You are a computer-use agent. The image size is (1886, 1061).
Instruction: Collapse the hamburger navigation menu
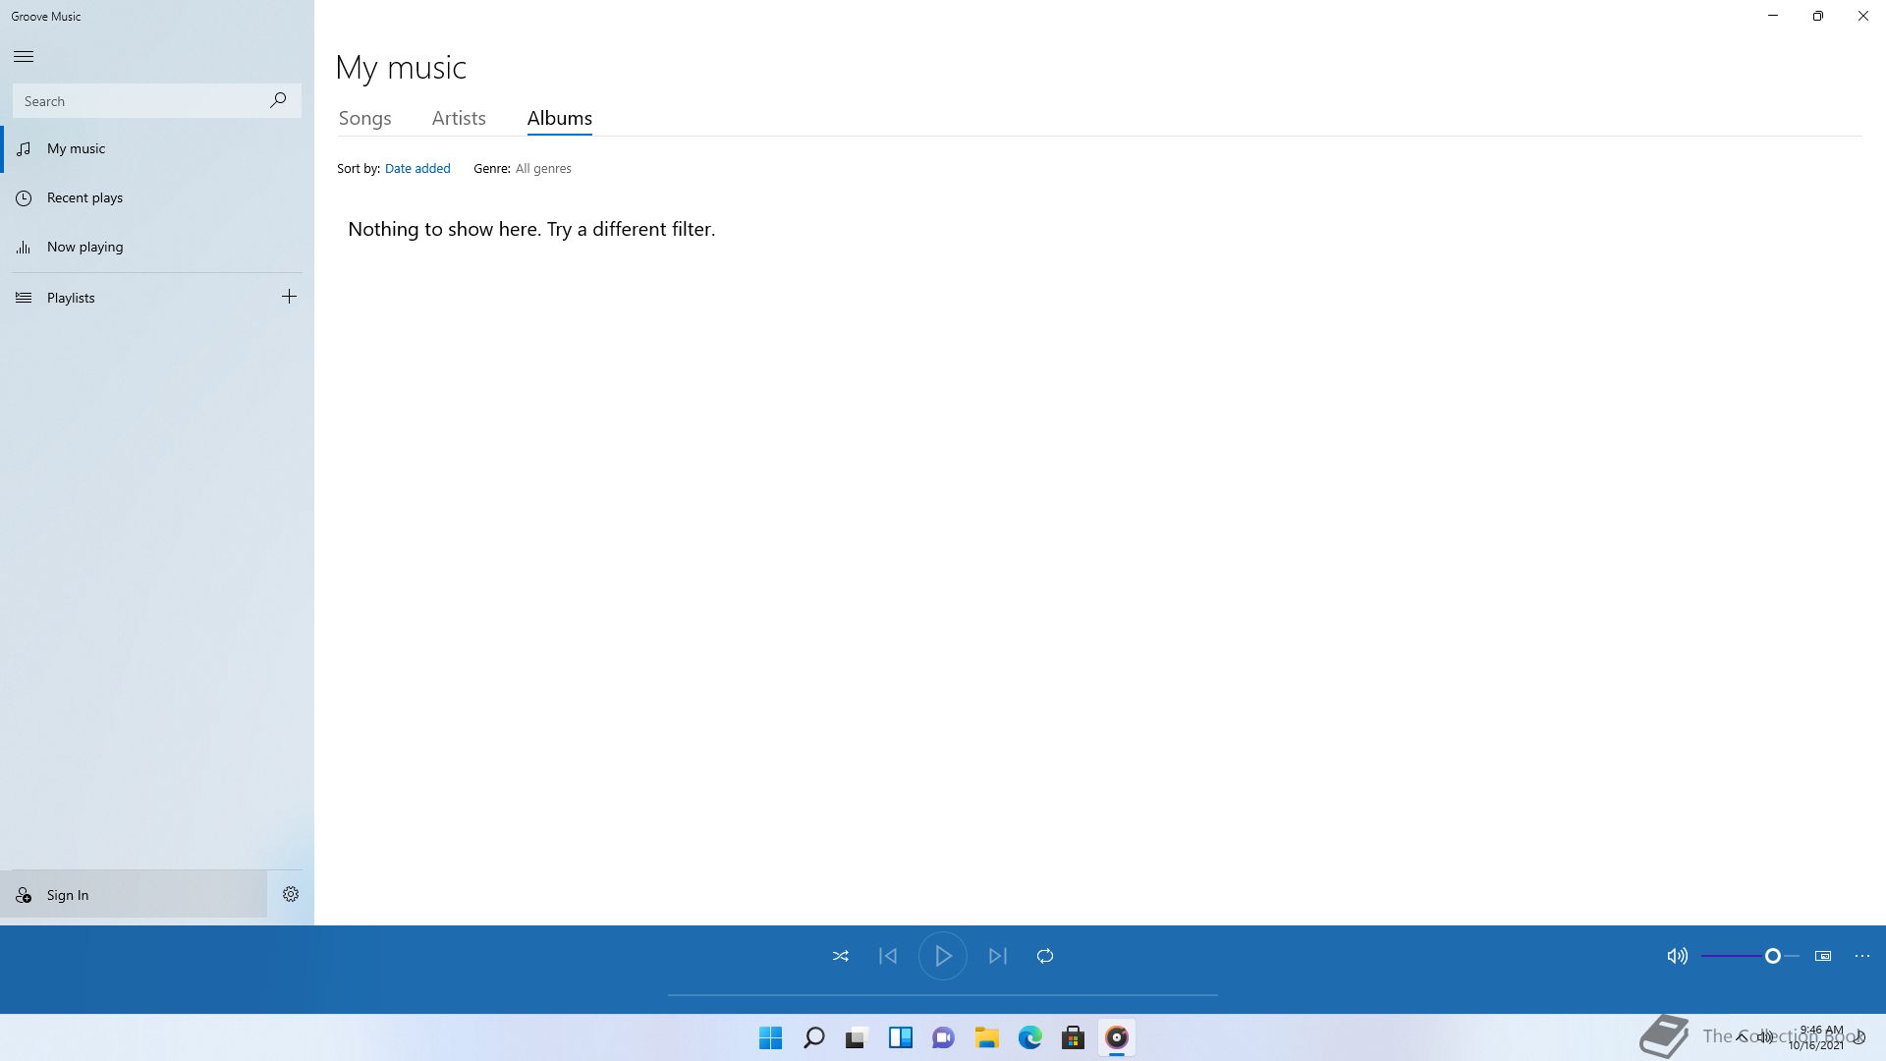pyautogui.click(x=24, y=56)
